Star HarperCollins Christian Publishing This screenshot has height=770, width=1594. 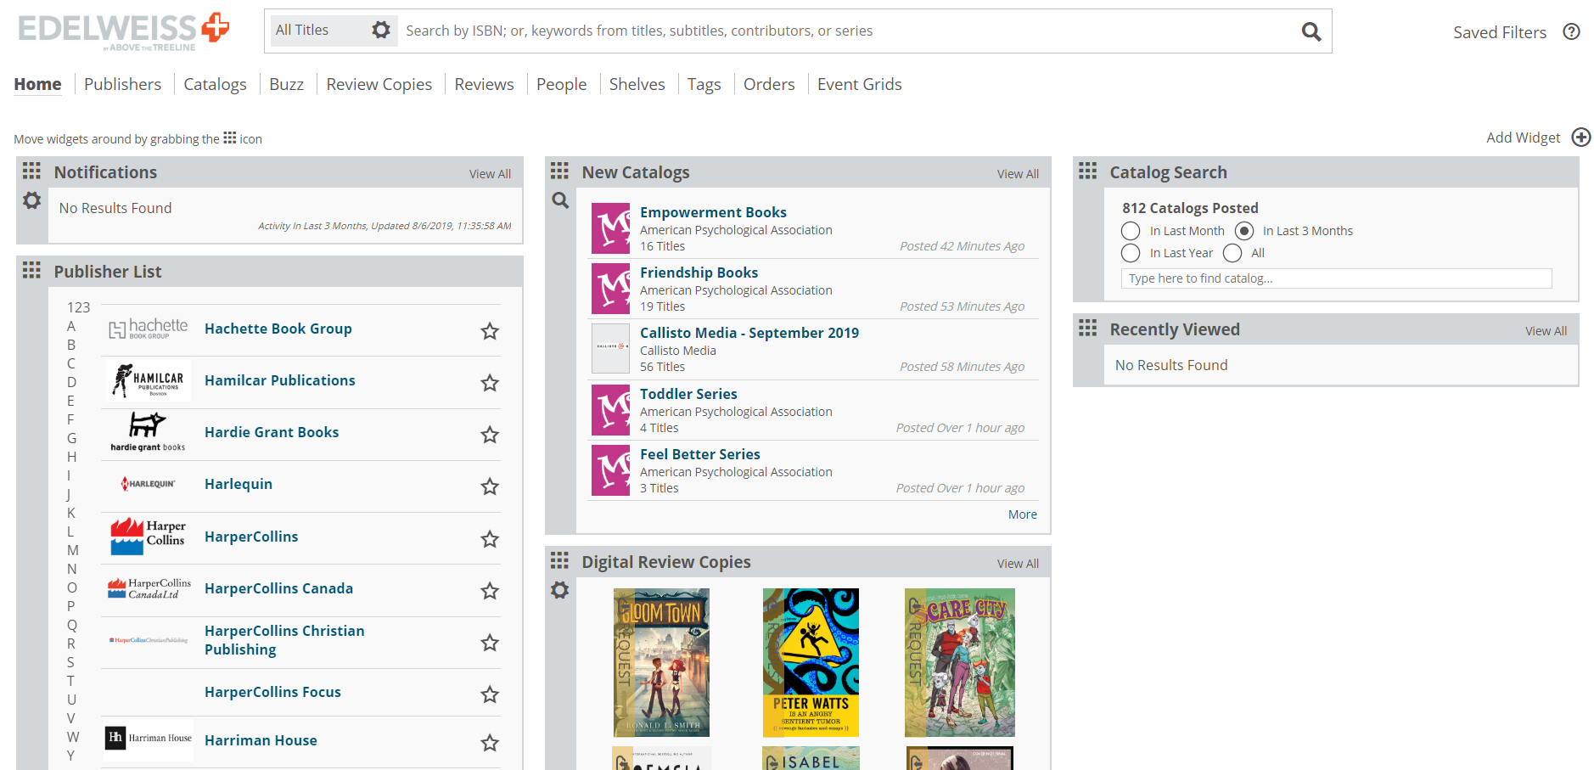490,643
